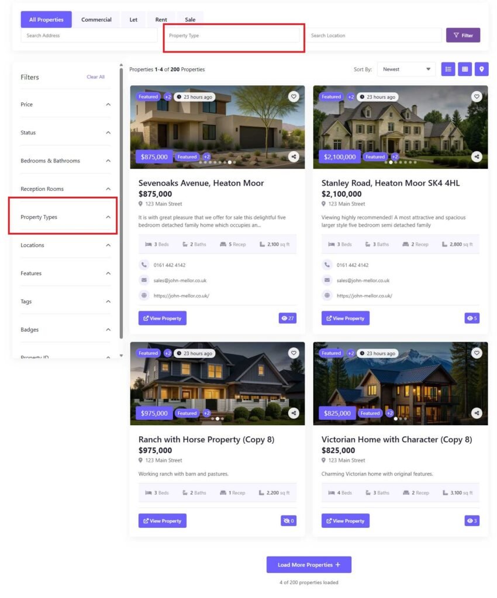Click Clear All filters link

pyautogui.click(x=95, y=77)
